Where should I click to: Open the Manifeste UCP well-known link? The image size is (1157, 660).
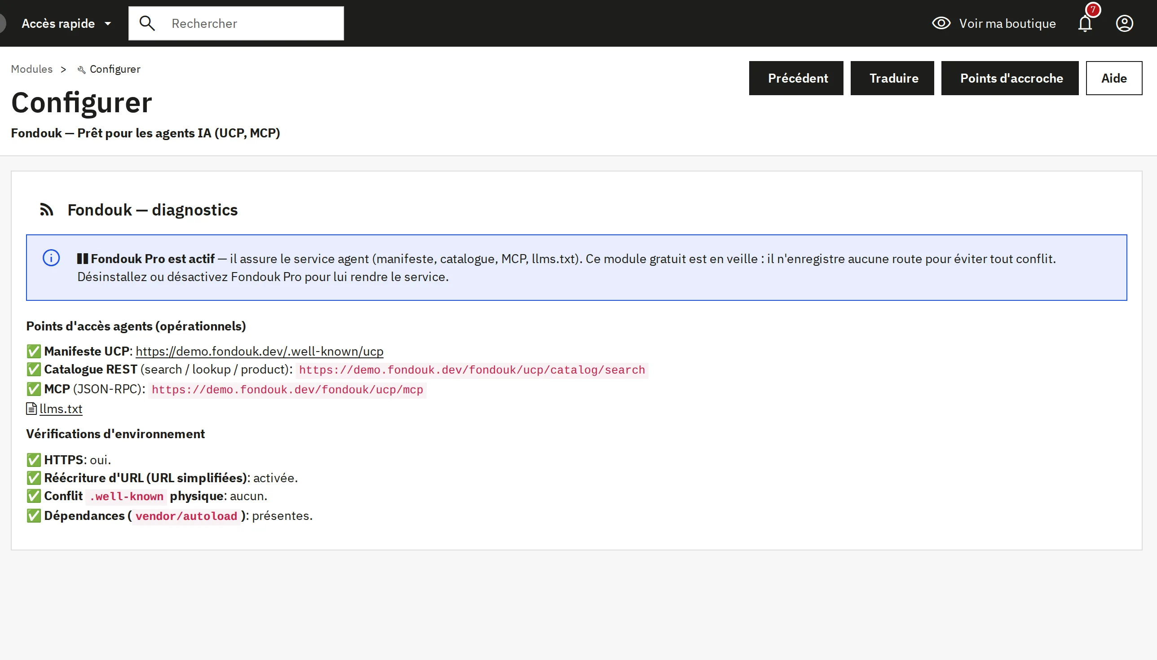tap(259, 351)
